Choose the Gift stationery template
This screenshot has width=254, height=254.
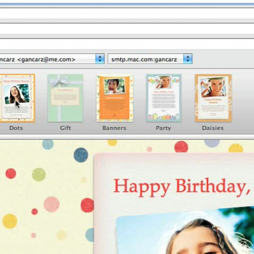[x=65, y=98]
